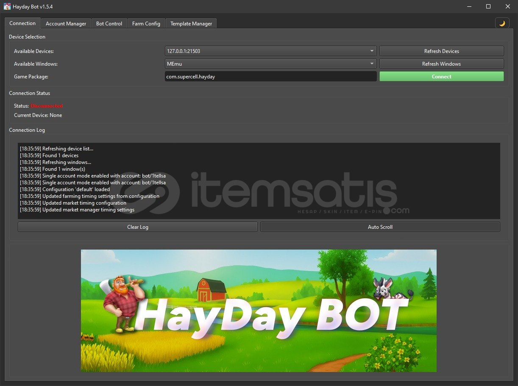Close the Hayday Bot window
The image size is (518, 386).
(507, 6)
